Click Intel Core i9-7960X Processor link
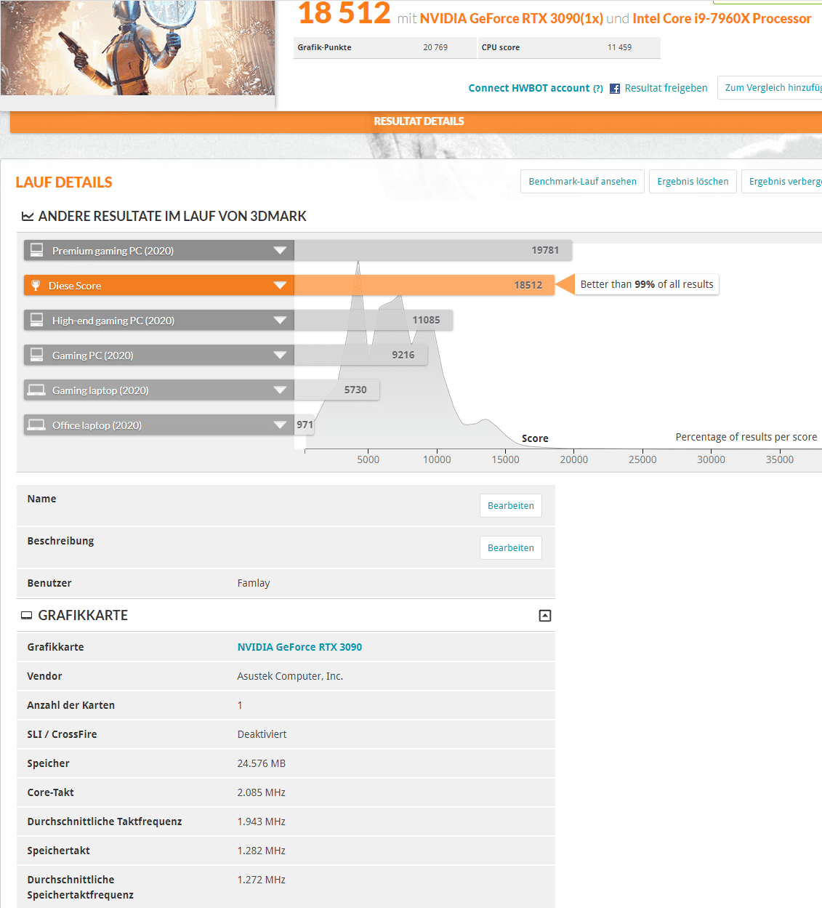822x908 pixels. (722, 18)
